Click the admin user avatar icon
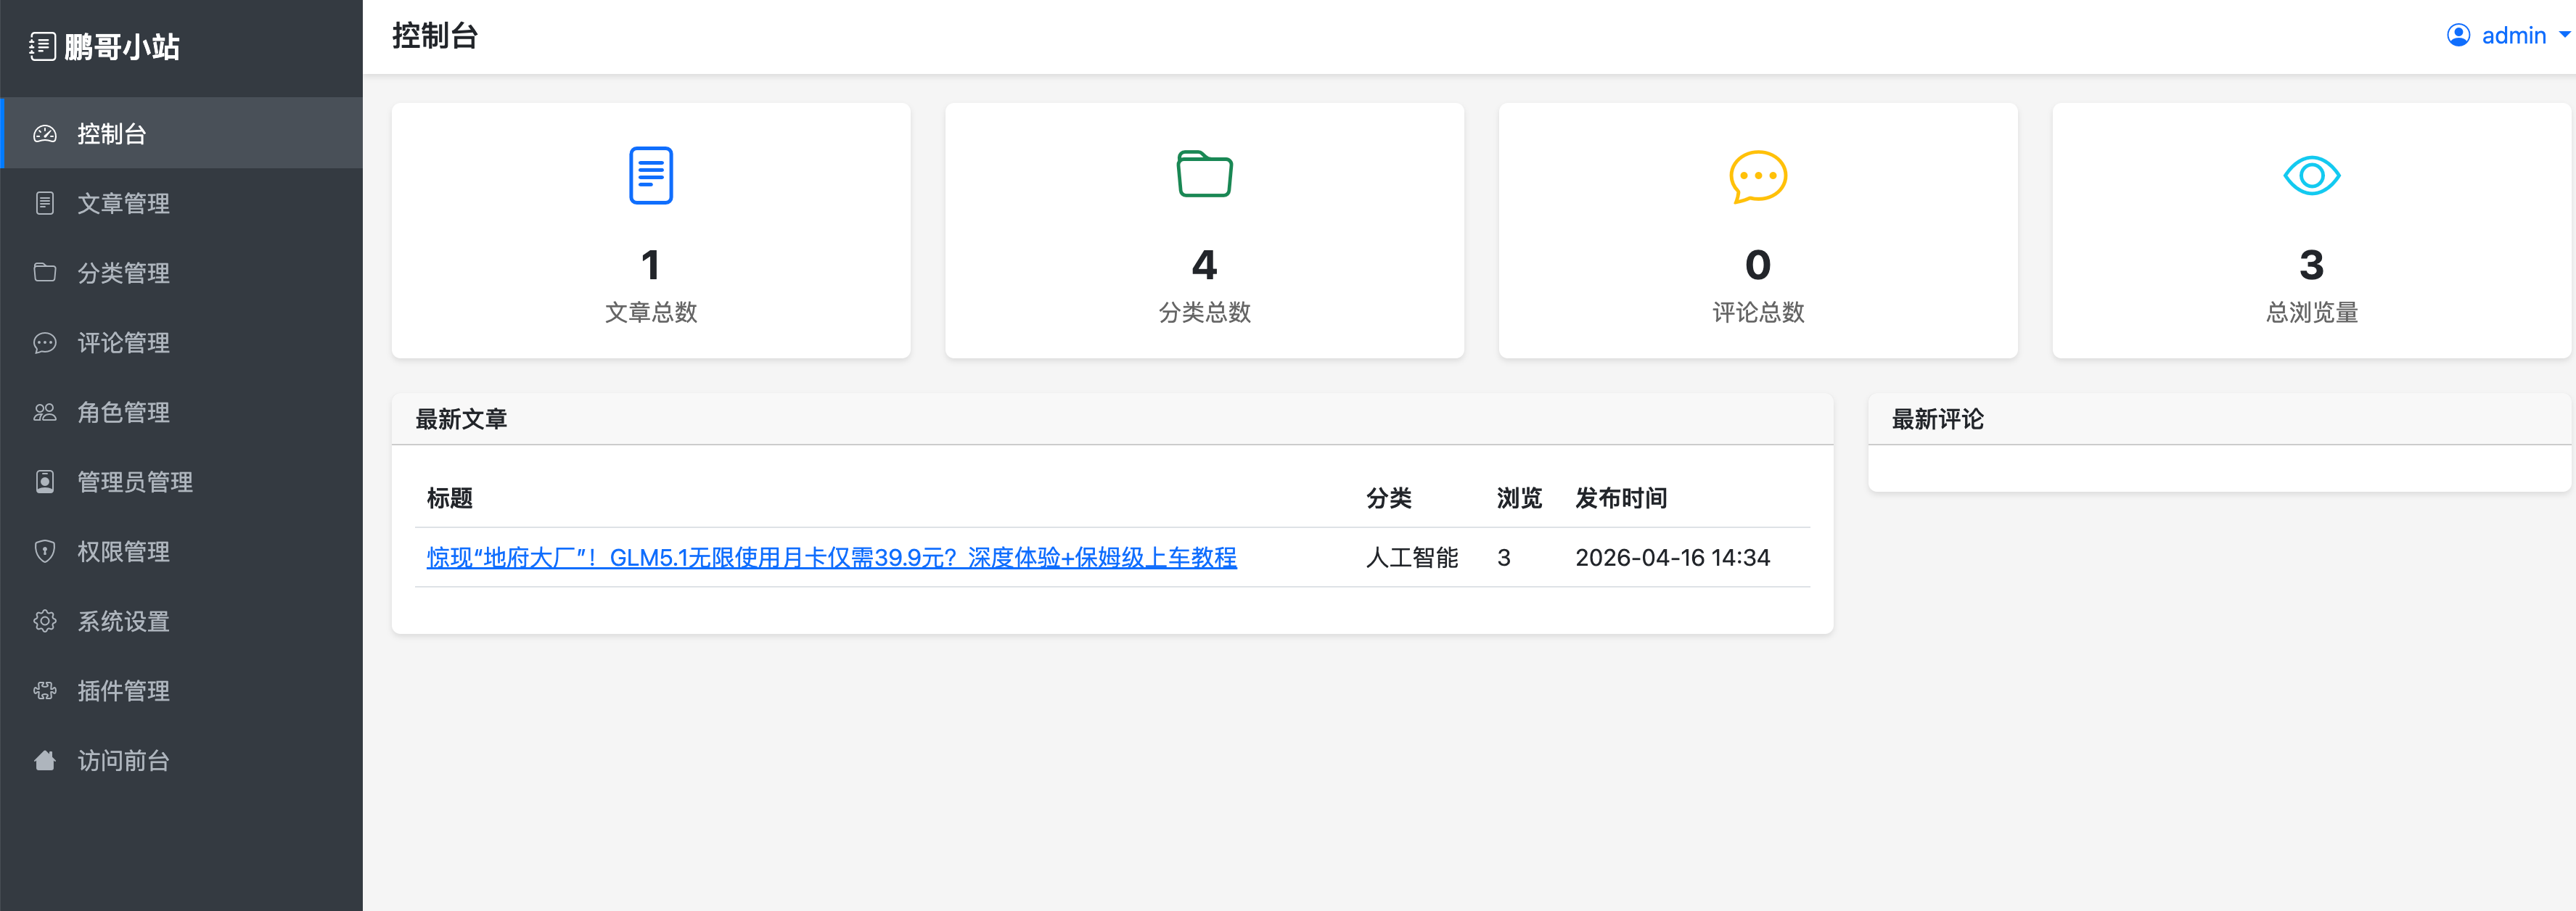Image resolution: width=2576 pixels, height=911 pixels. (2458, 35)
